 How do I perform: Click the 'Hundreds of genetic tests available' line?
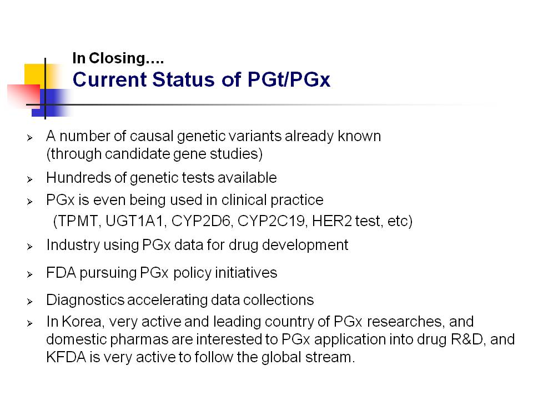point(162,178)
